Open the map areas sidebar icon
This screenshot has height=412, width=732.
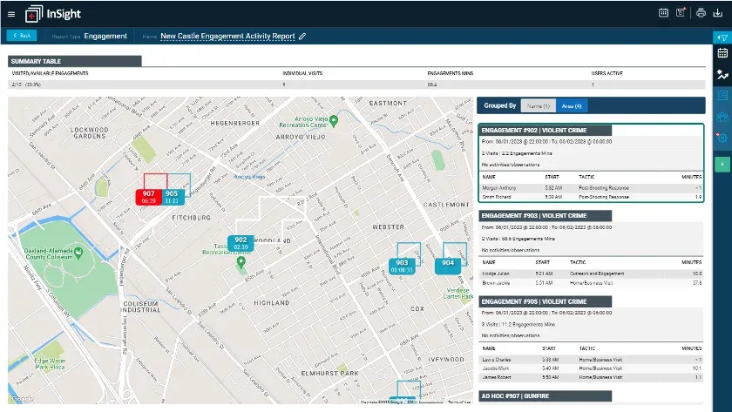(x=722, y=96)
